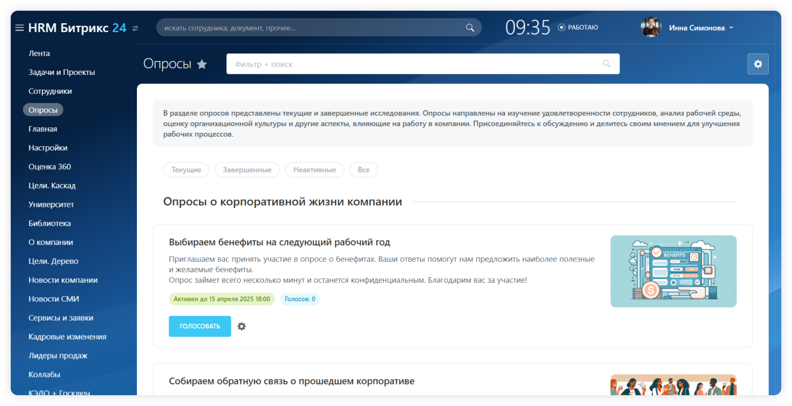Open Новости СМИ in sidebar
The height and width of the screenshot is (406, 792).
(x=54, y=299)
